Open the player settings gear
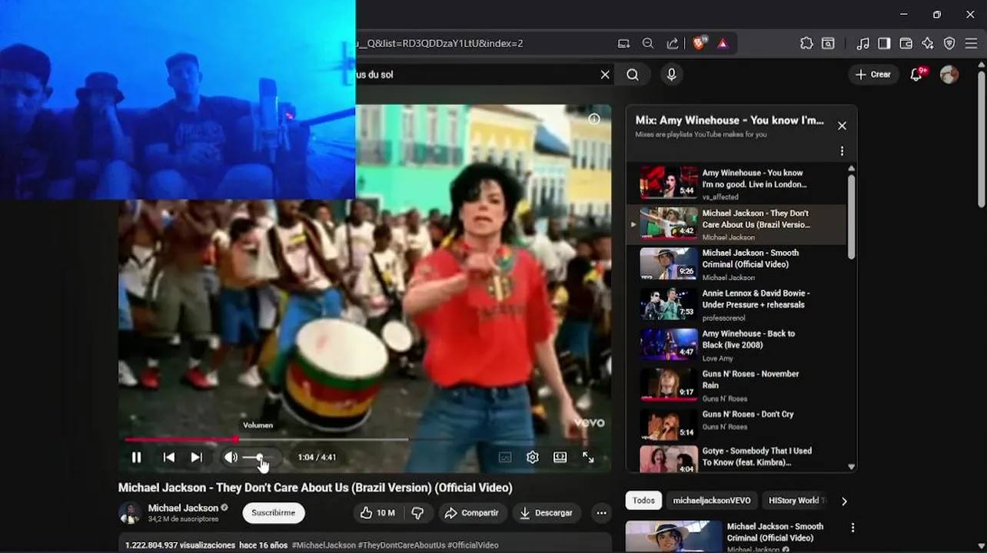Viewport: 987px width, 553px height. click(x=533, y=457)
